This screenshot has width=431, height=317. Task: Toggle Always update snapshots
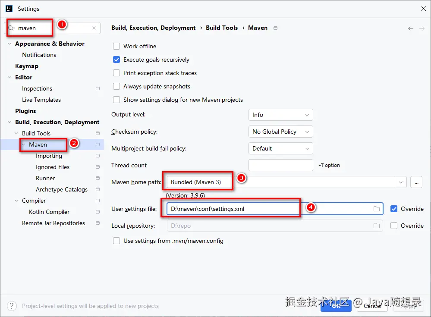click(x=116, y=86)
